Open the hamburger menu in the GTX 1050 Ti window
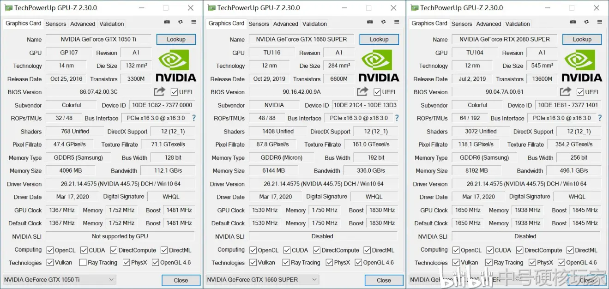Screen dimensions: 609x289 tap(193, 22)
